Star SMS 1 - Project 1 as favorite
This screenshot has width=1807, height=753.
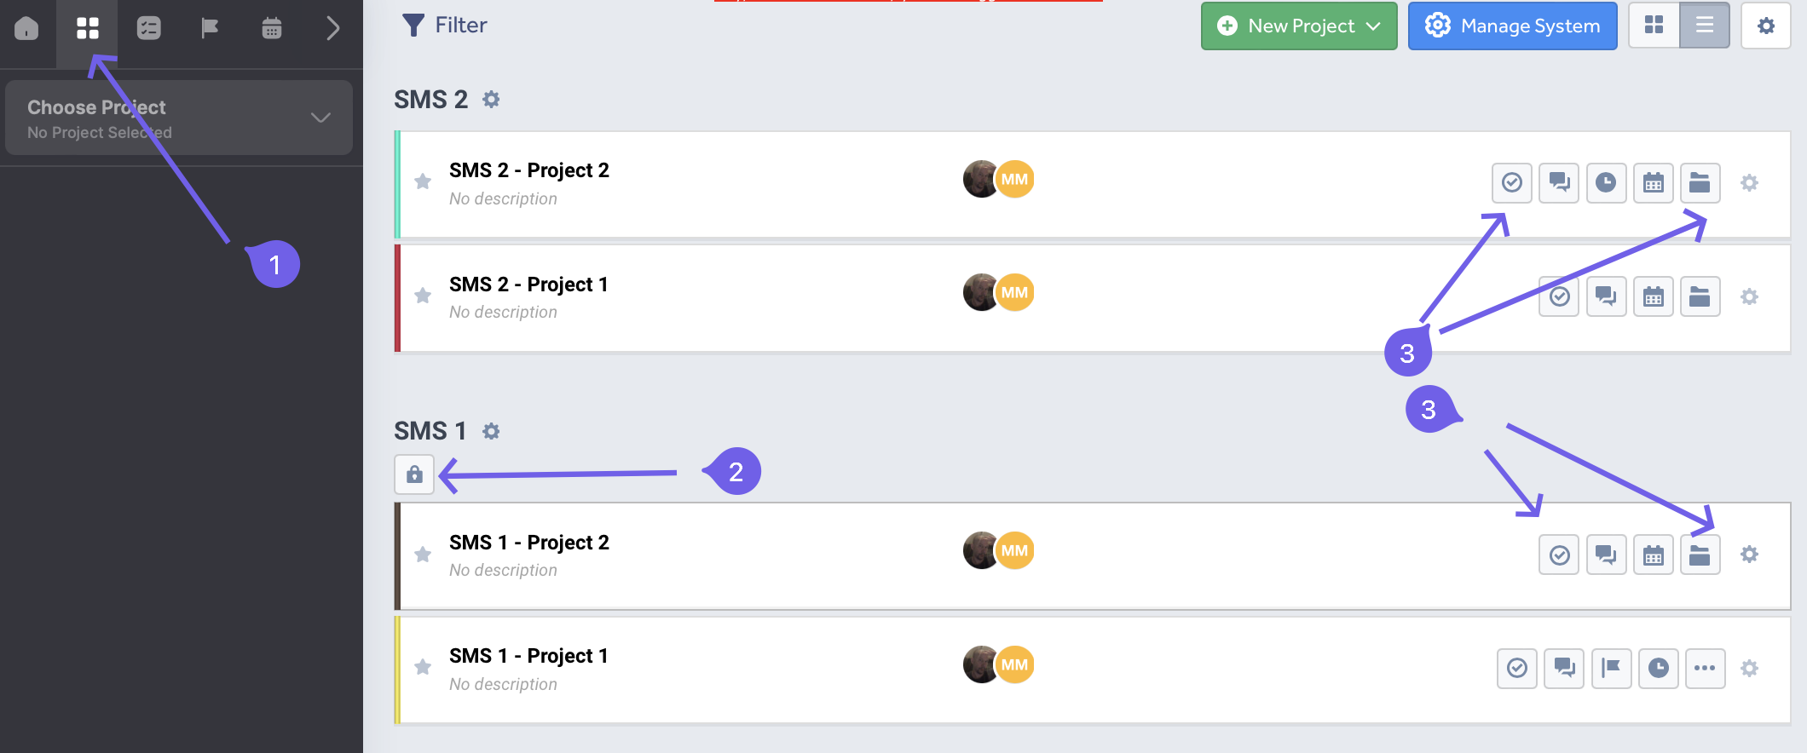(x=423, y=667)
